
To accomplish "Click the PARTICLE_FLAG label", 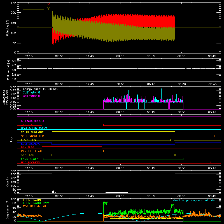I will click(x=31, y=151).
